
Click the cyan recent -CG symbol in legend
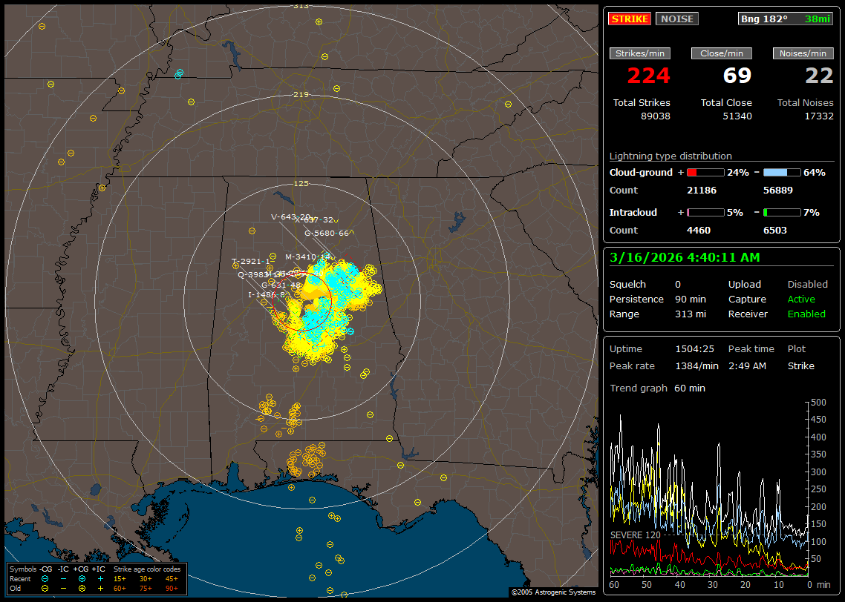[45, 578]
